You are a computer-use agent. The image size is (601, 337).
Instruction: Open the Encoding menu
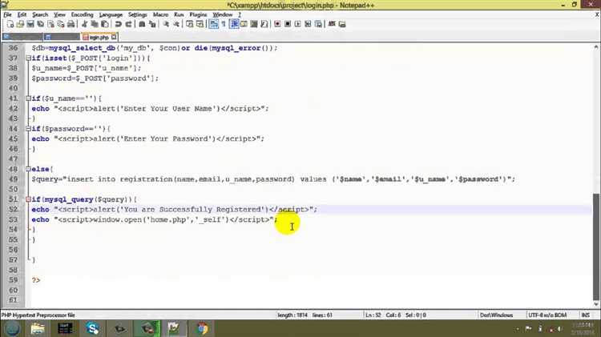coord(82,14)
